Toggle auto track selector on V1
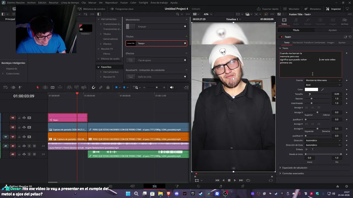This screenshot has width=353, height=198. point(24,137)
